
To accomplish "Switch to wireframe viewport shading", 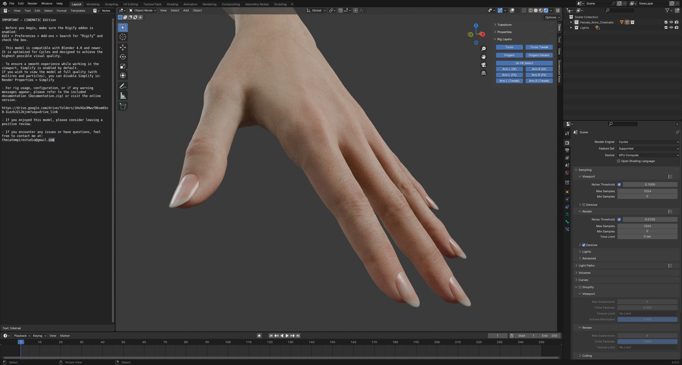I will click(x=531, y=10).
